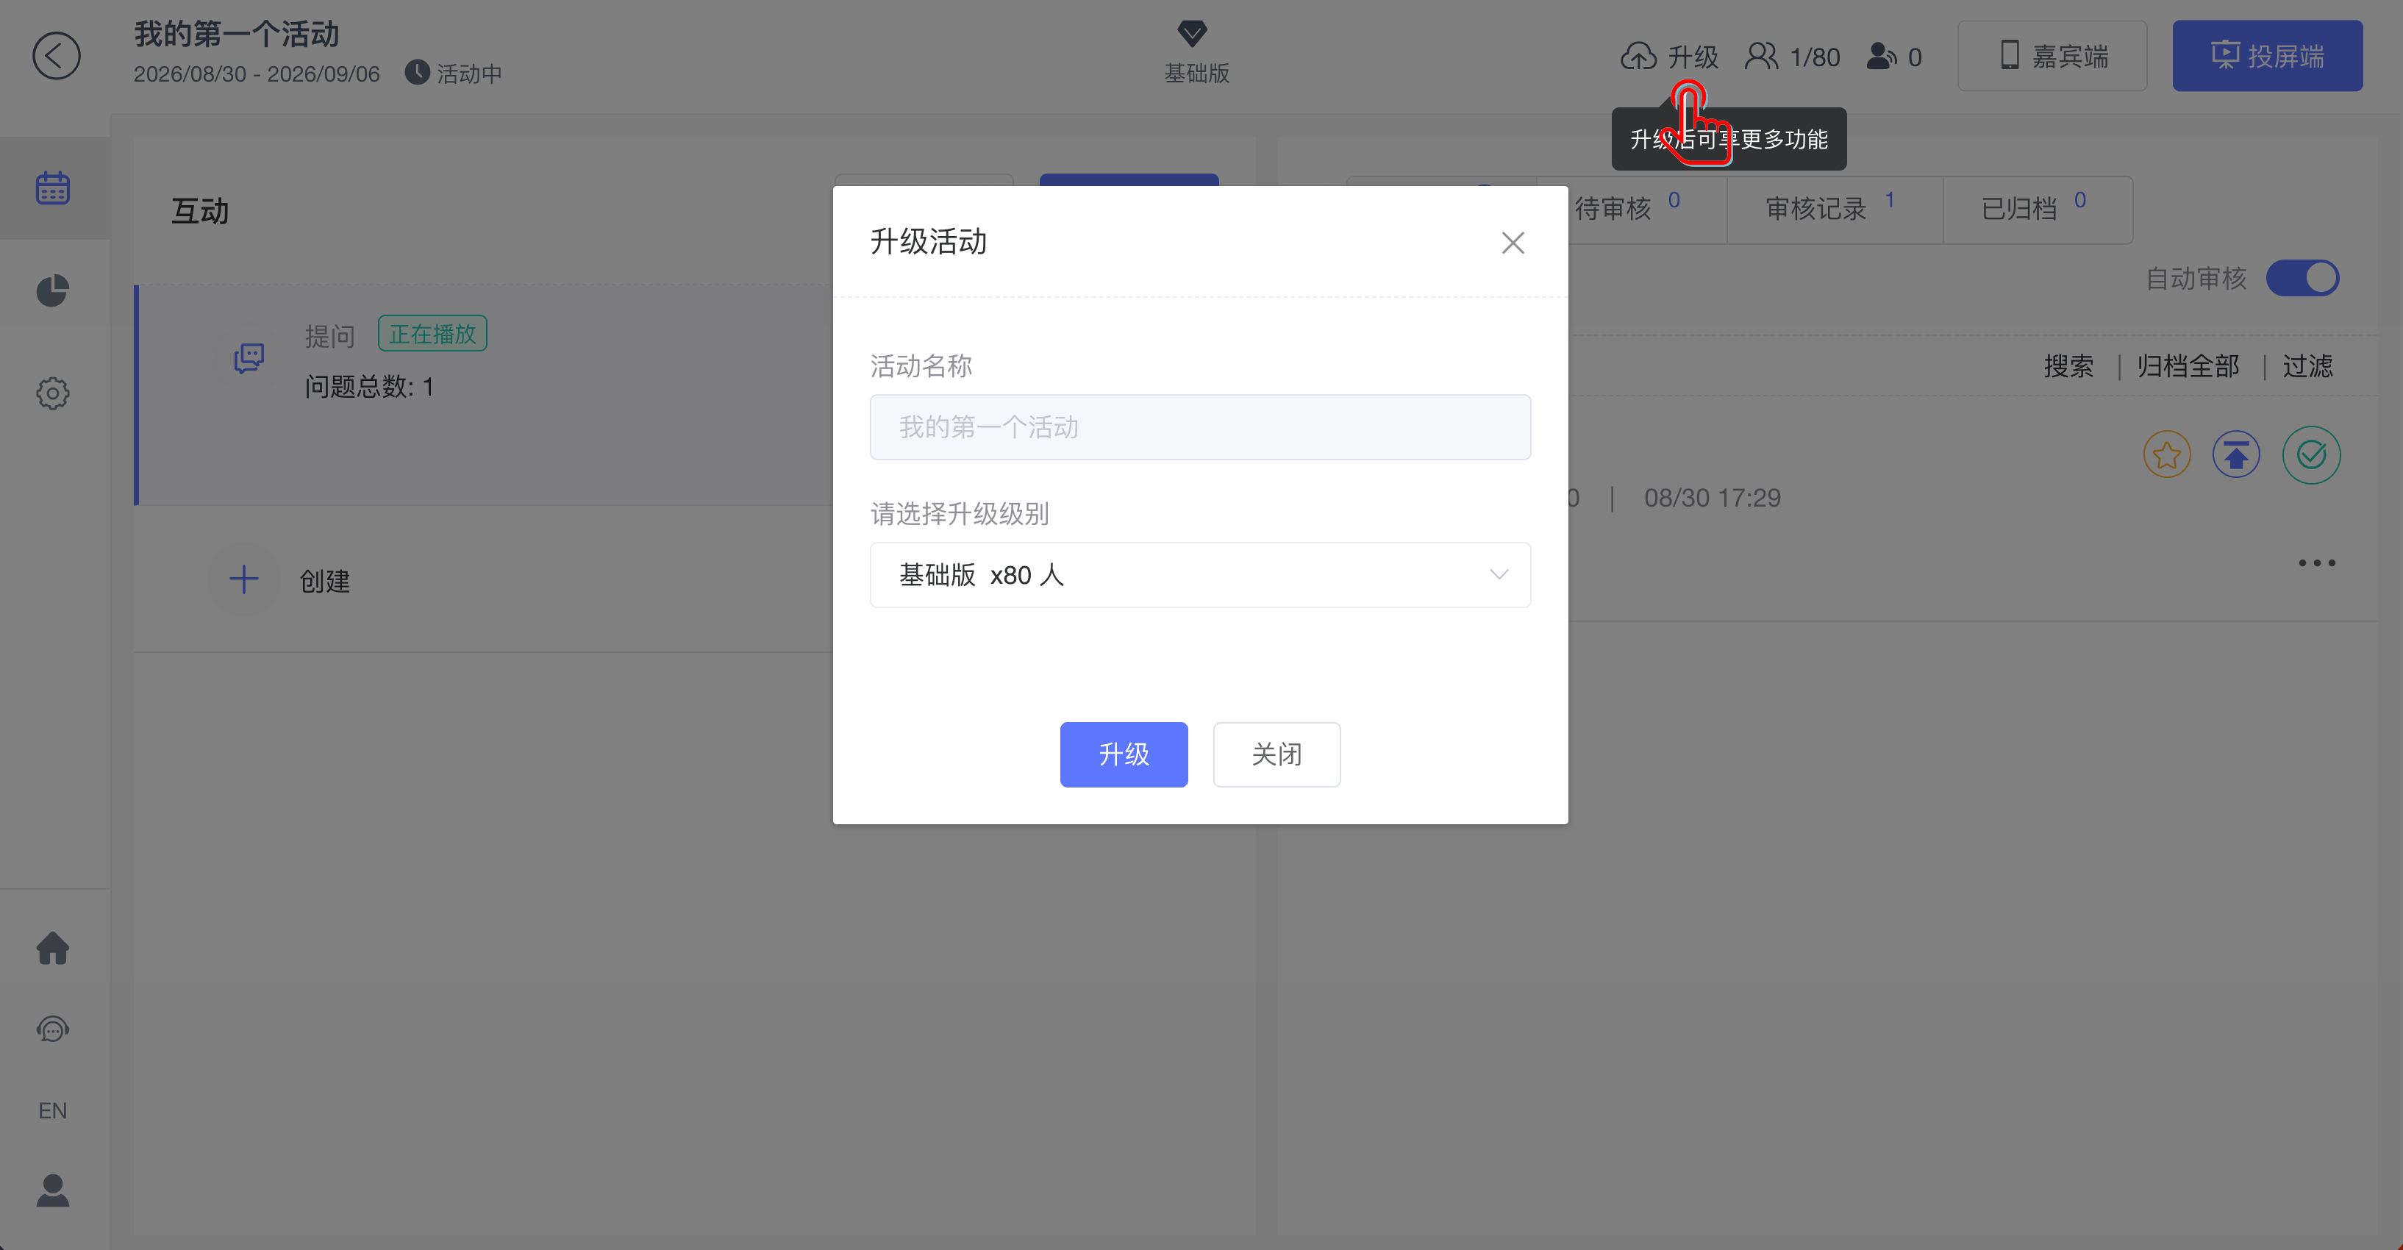The image size is (2403, 1250).
Task: Click the diamond 基础版 plan icon
Action: pyautogui.click(x=1192, y=35)
